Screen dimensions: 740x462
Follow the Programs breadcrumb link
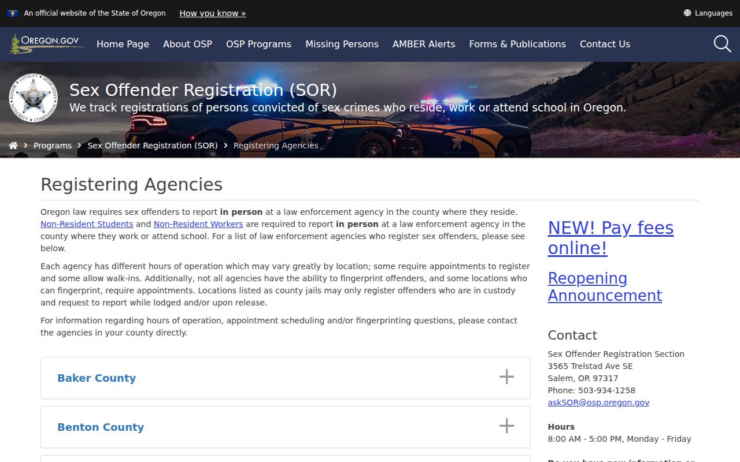(53, 146)
